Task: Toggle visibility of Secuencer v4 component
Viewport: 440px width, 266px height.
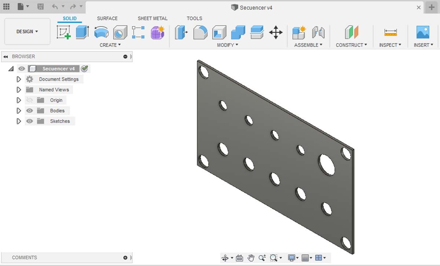Action: pyautogui.click(x=22, y=68)
